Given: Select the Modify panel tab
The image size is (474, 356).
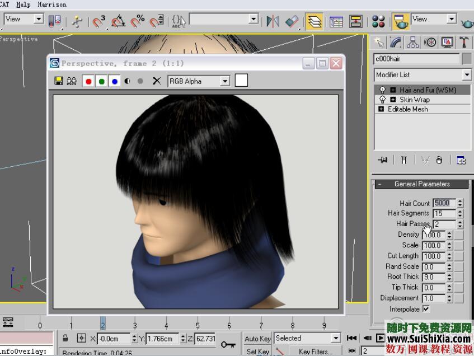Looking at the screenshot, I should (396, 42).
